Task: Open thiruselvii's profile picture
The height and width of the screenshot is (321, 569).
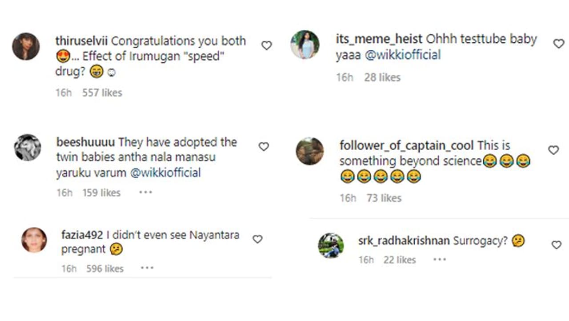Action: [26, 46]
